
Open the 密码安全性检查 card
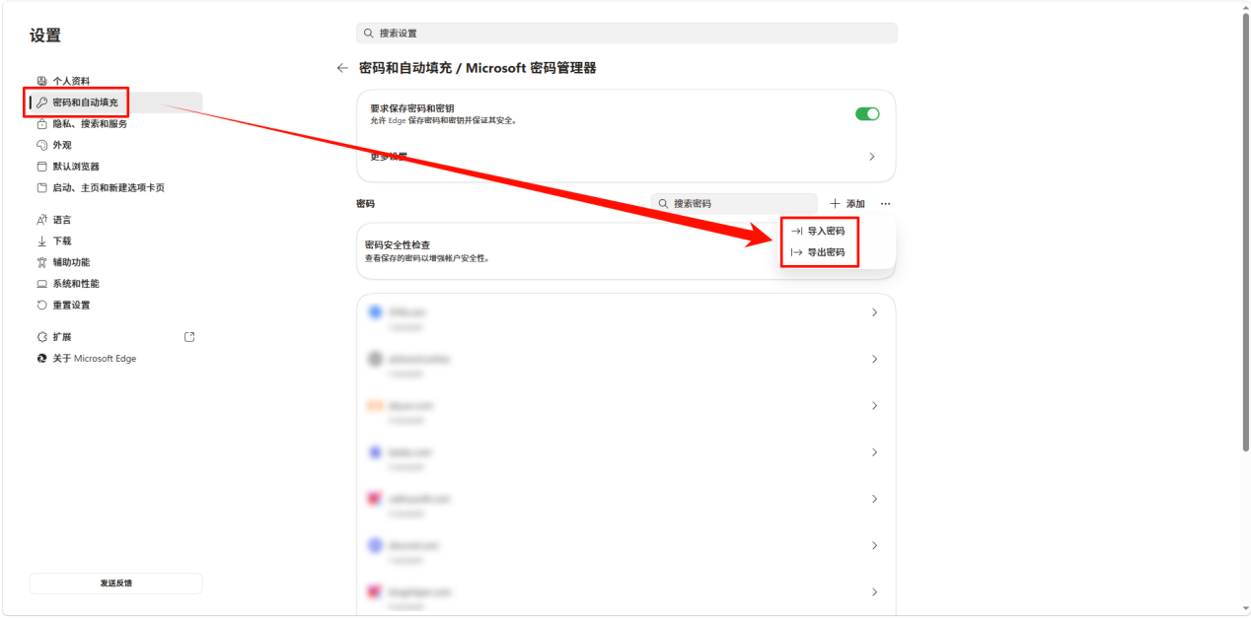coord(625,251)
